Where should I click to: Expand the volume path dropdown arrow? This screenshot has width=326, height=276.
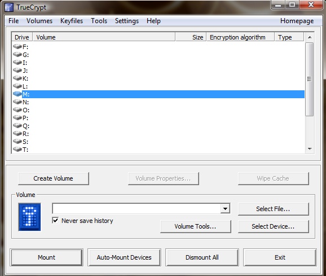(x=225, y=208)
